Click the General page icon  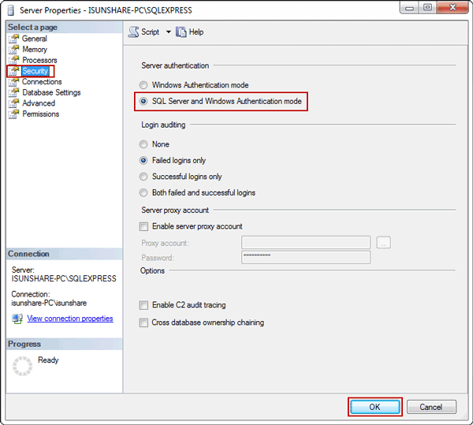[x=13, y=39]
